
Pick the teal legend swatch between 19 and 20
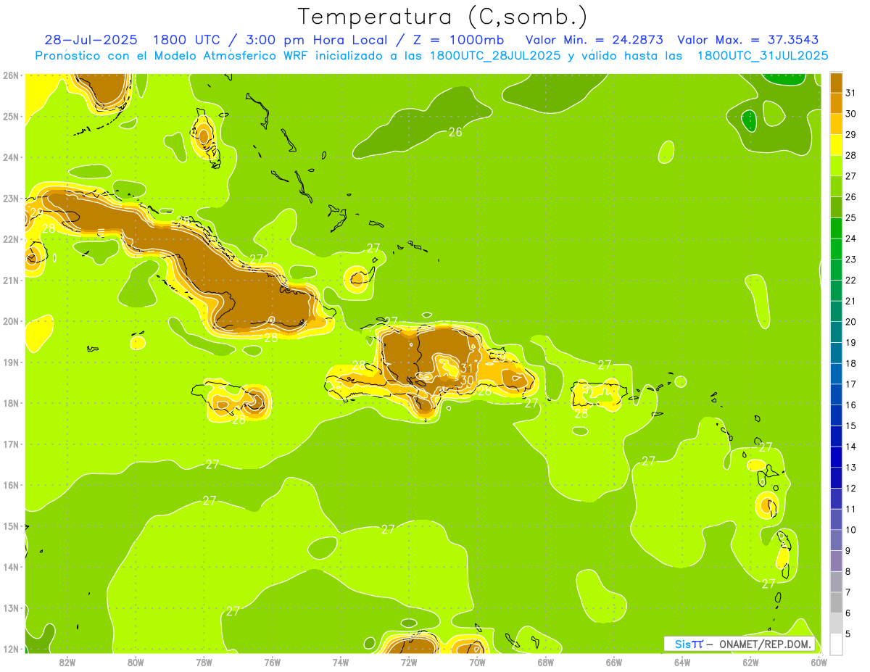pos(836,332)
